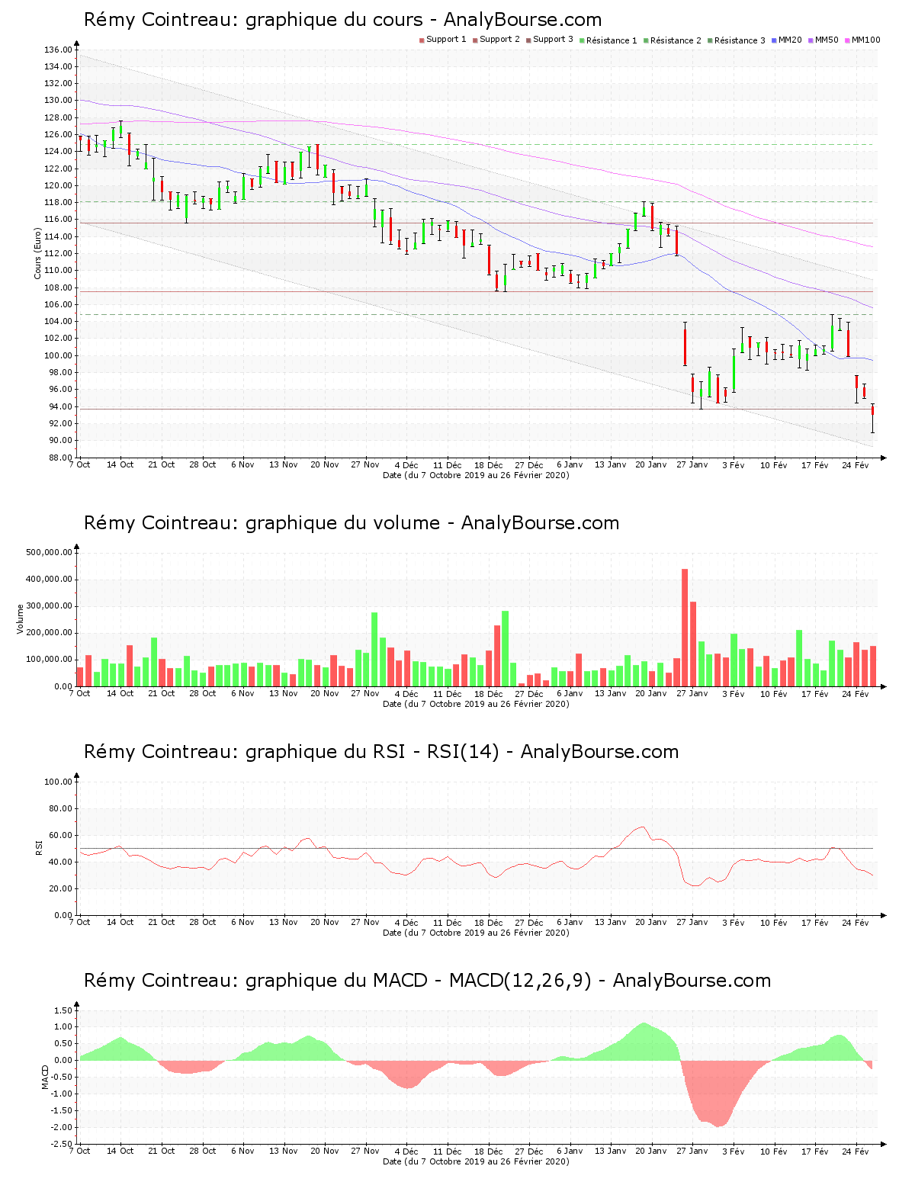This screenshot has width=915, height=1182.
Task: Click the date range caption under the RSI chart
Action: 476,933
